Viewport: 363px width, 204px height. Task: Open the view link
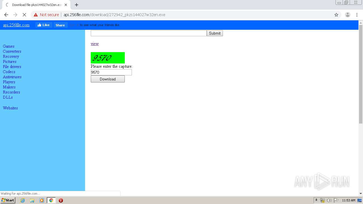95,44
